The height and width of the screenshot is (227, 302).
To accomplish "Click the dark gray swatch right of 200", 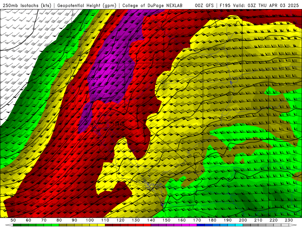I will [247, 225].
